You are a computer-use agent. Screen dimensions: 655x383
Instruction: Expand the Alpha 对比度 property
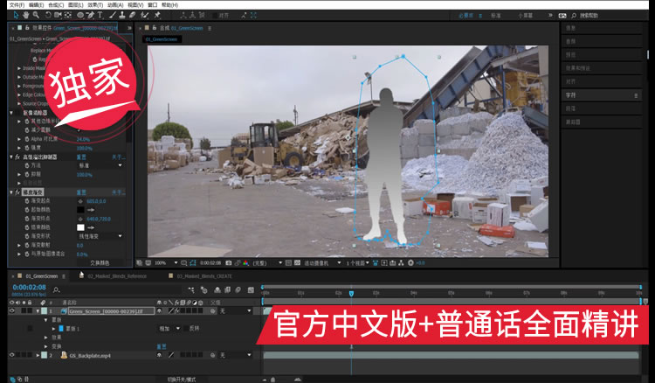coord(19,139)
